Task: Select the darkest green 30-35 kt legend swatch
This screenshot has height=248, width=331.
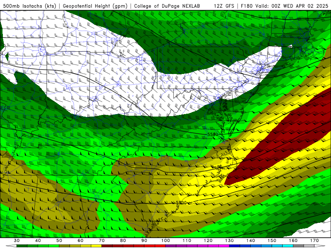Action: (x=22, y=246)
